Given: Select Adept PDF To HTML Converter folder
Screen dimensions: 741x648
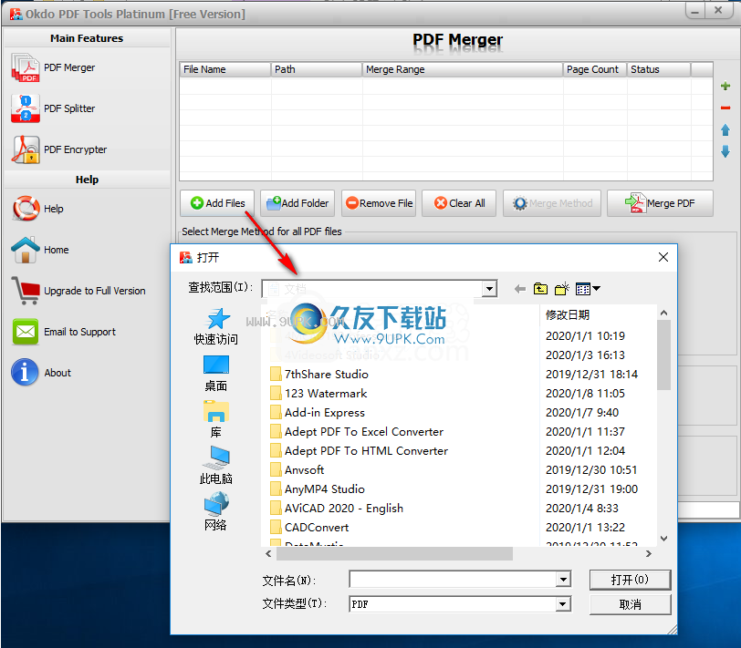Looking at the screenshot, I should click(x=360, y=451).
